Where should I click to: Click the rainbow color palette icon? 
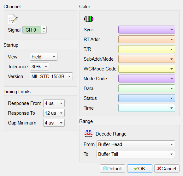tap(89, 19)
